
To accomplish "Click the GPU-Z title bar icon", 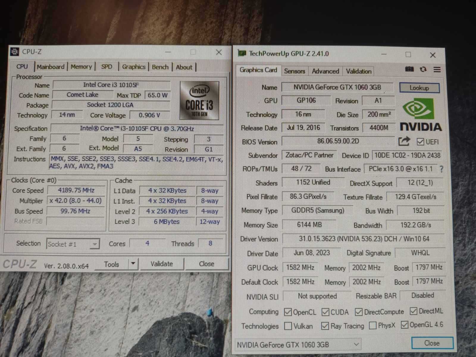I will (242, 53).
